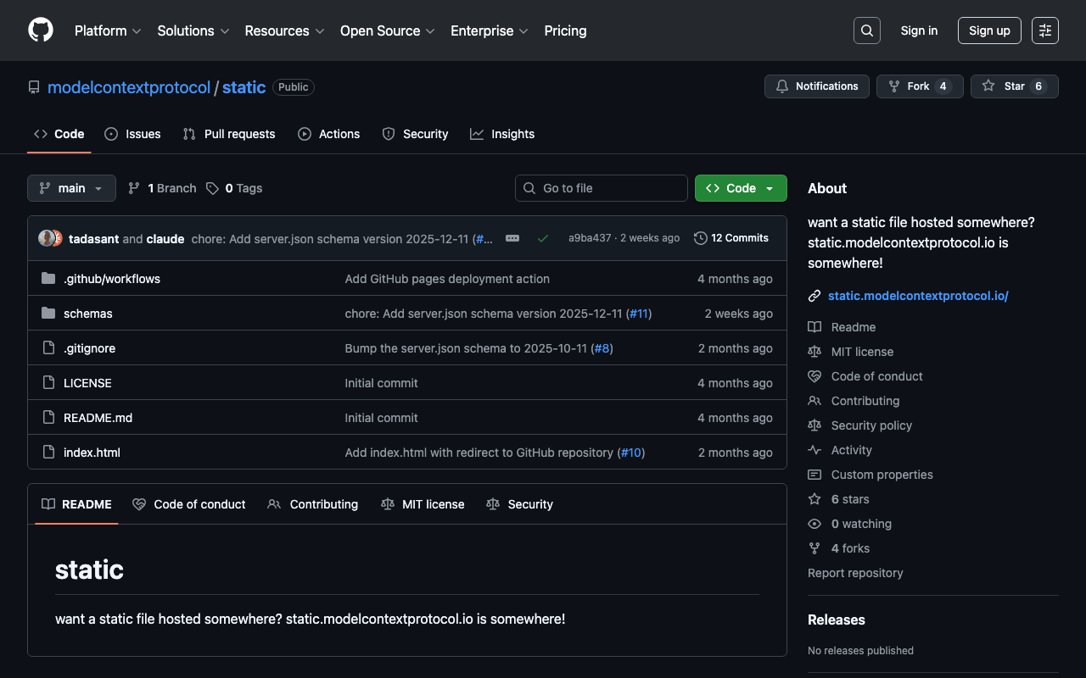Open the Solutions navigation dropdown

(193, 31)
